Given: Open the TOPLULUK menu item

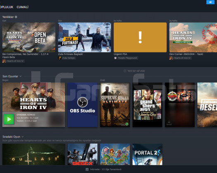Looking at the screenshot, I should point(7,7).
